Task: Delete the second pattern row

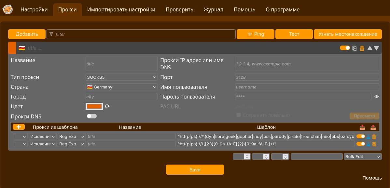Action: (374, 144)
